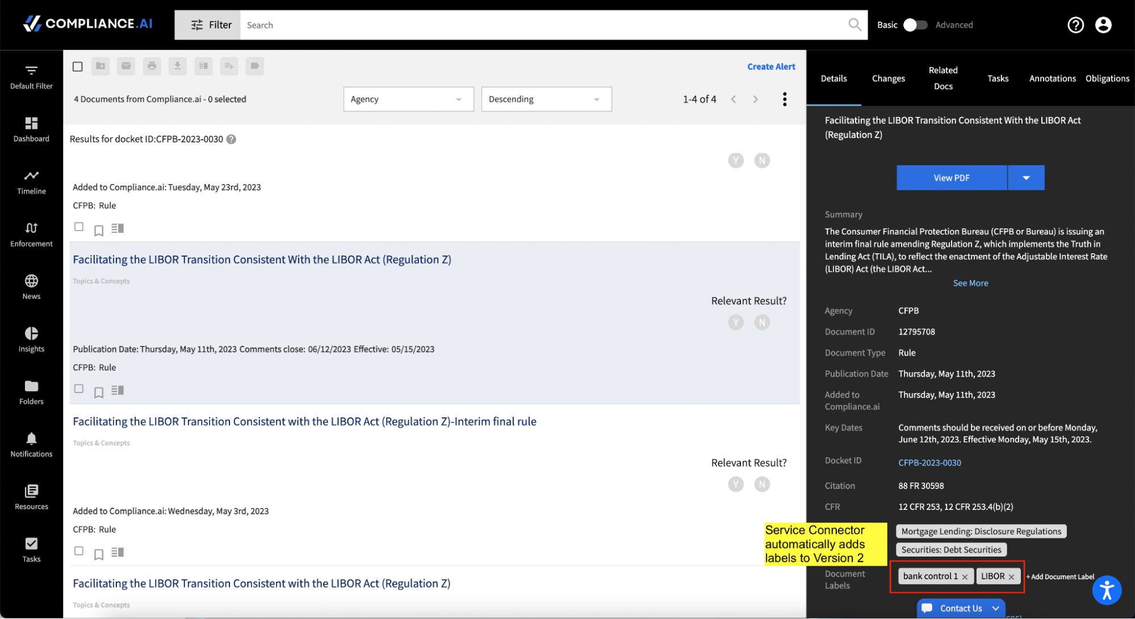Image resolution: width=1135 pixels, height=619 pixels.
Task: Open the Timeline view
Action: click(x=31, y=182)
